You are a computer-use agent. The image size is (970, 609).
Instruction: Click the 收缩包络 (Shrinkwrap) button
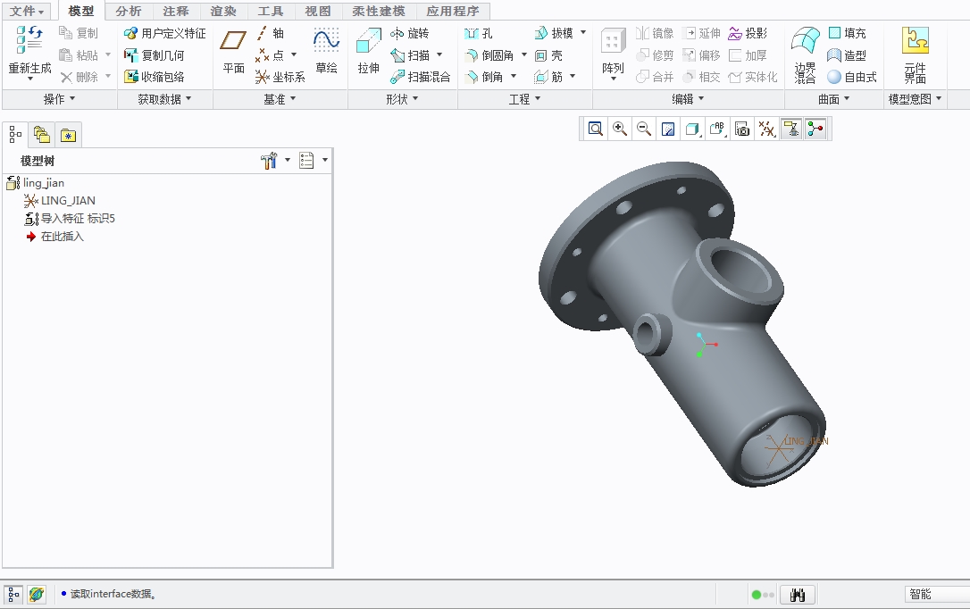point(154,77)
